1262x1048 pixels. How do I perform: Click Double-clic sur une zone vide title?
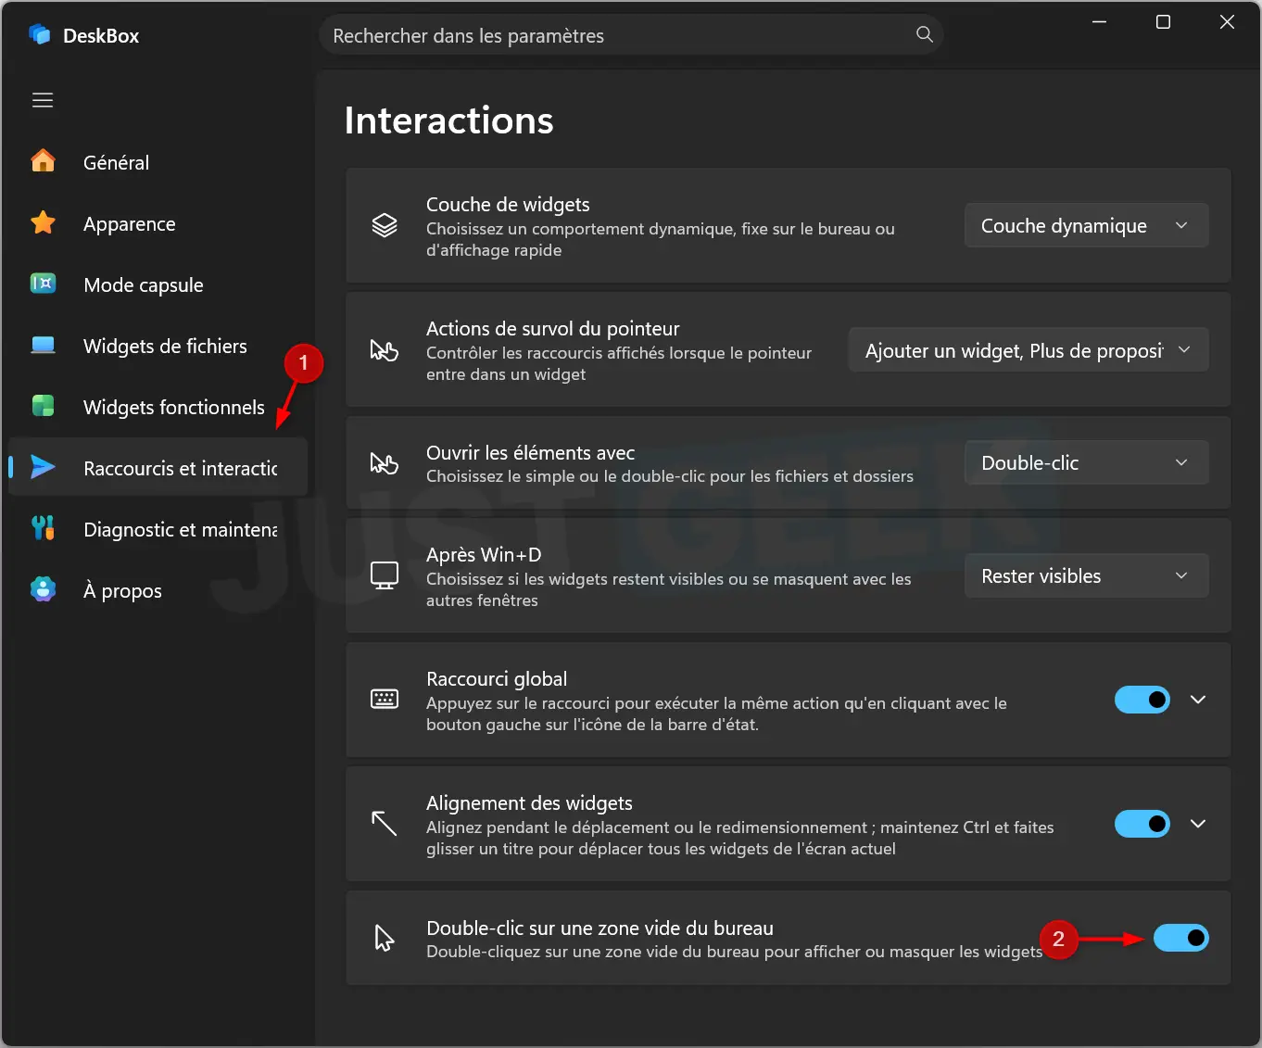(599, 928)
